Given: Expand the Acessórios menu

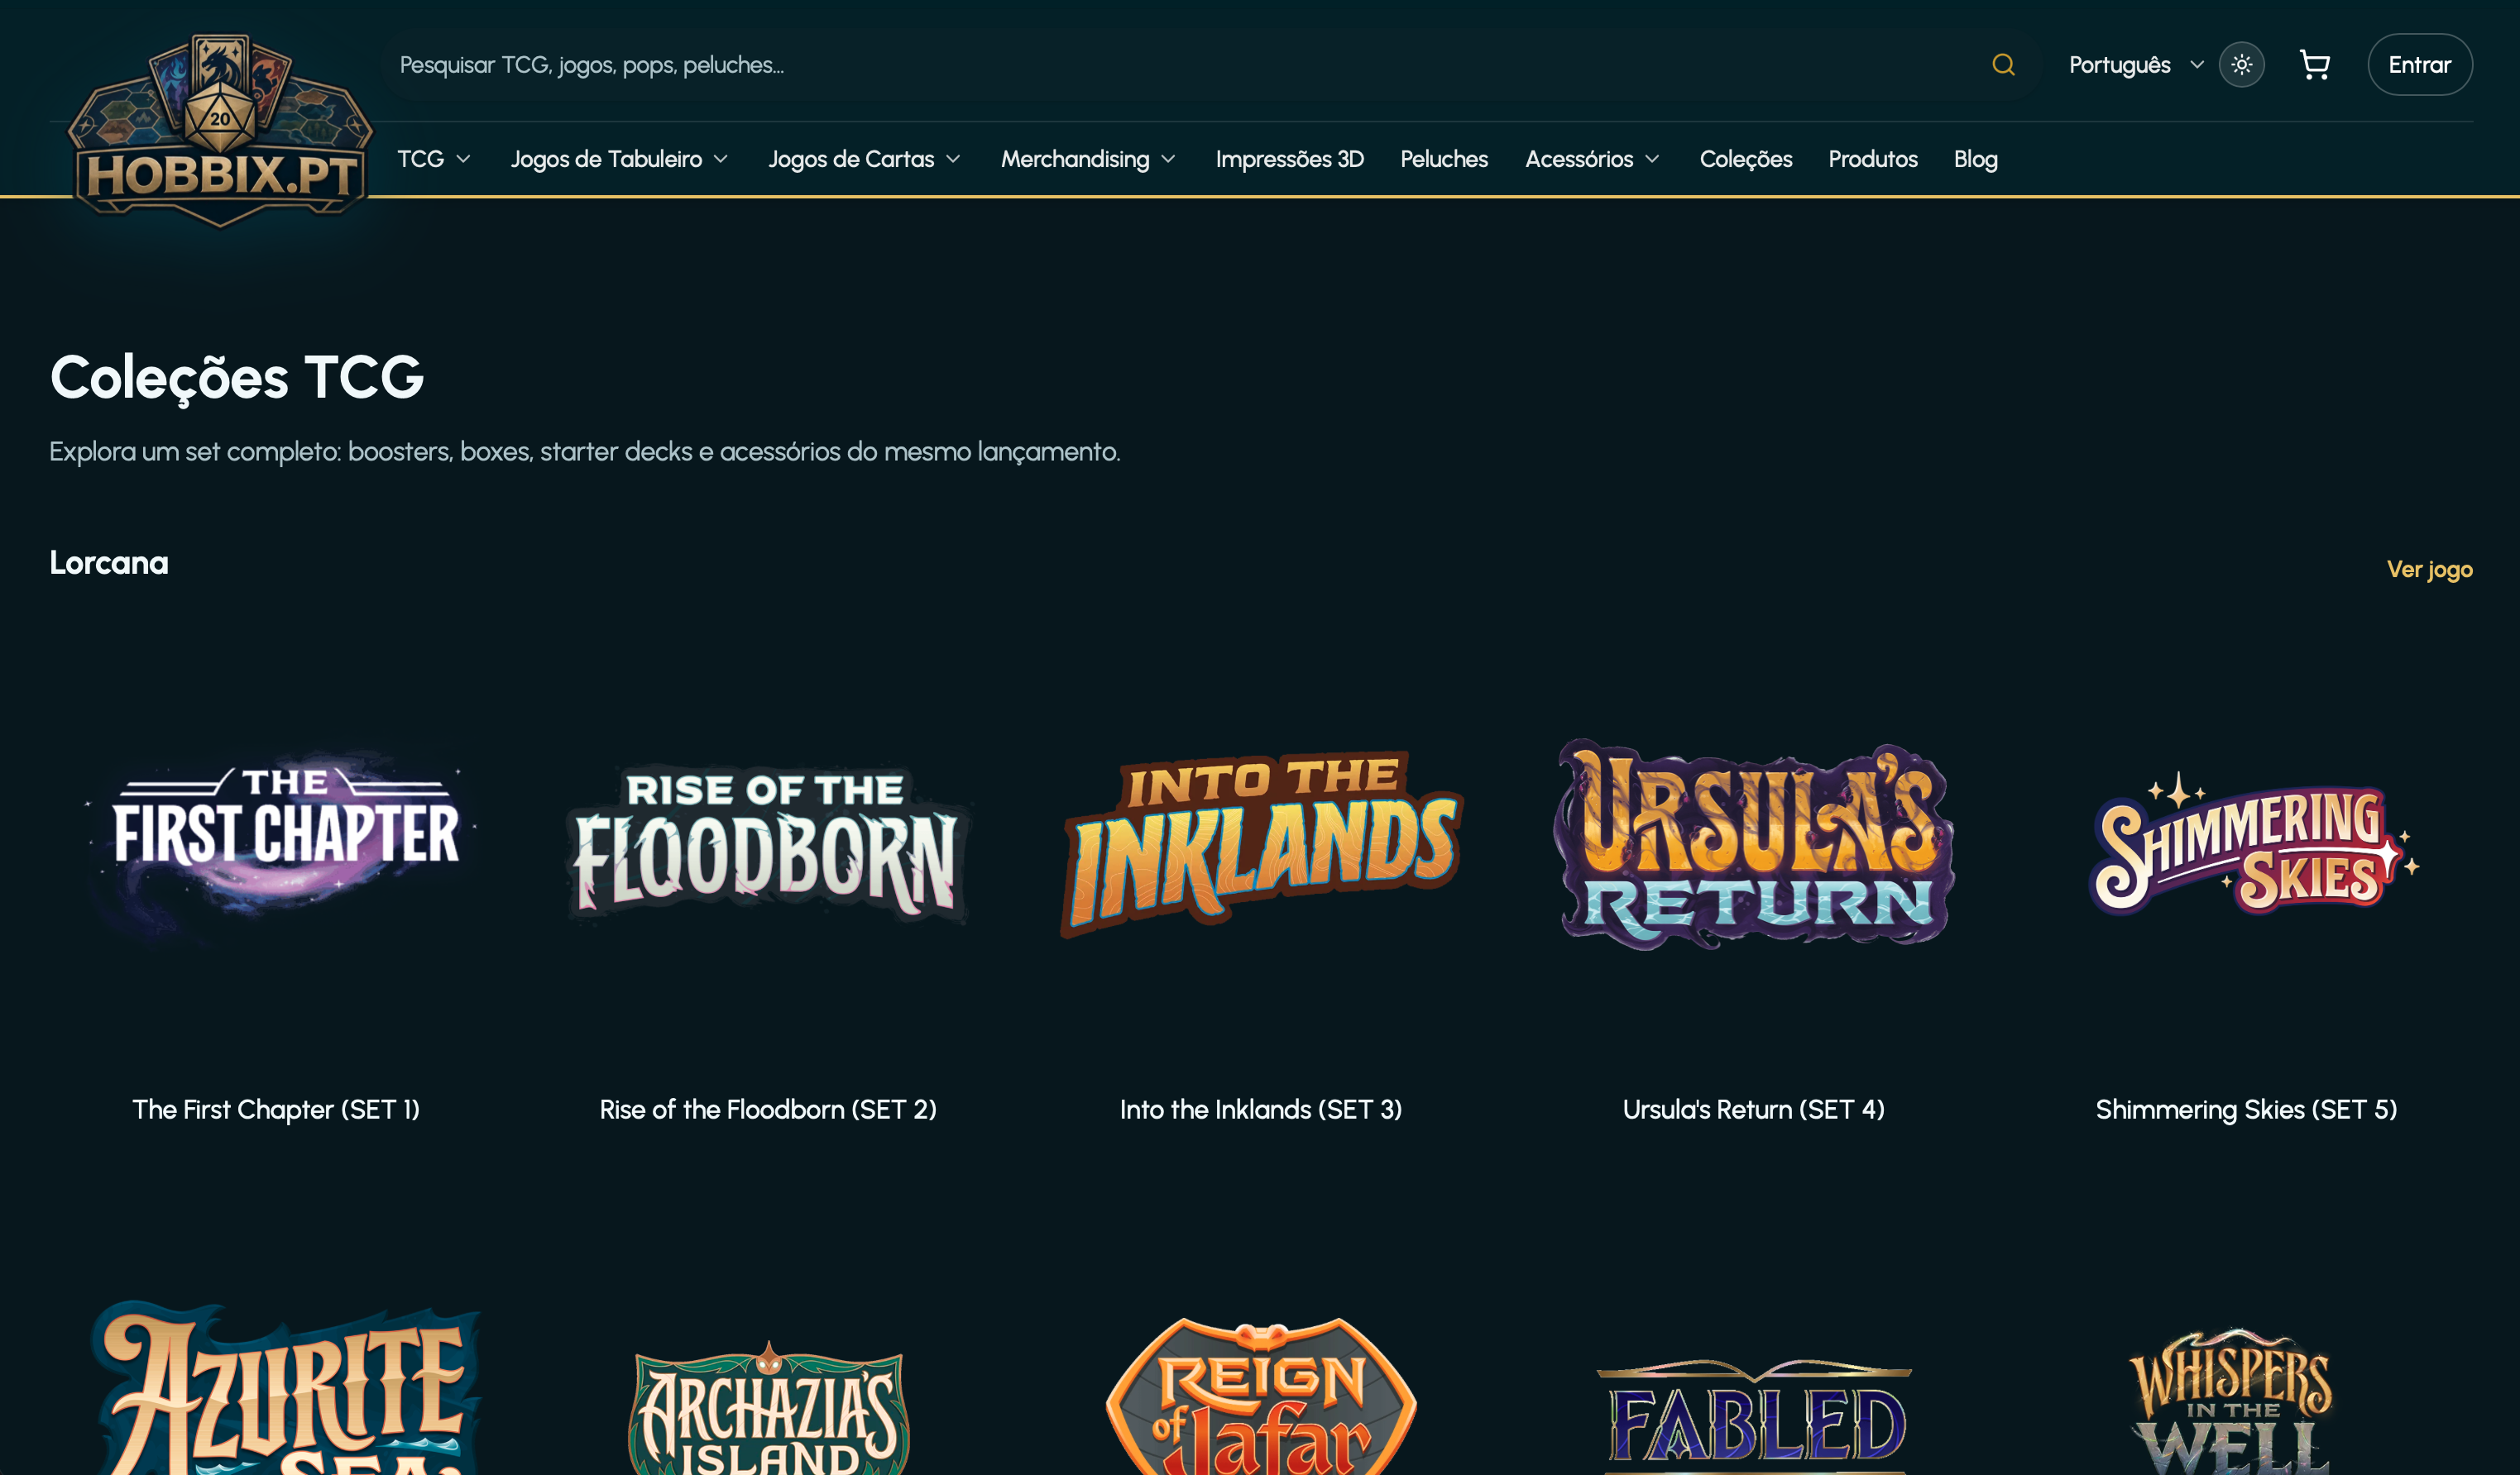Looking at the screenshot, I should tap(1592, 159).
